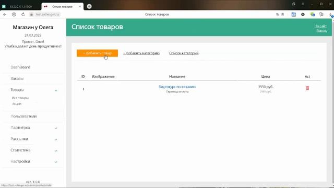
Task: Click the profile icon next to back arrow
Action: pos(14,15)
